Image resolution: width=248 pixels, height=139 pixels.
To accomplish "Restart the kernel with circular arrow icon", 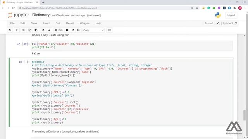I will 73,30.
